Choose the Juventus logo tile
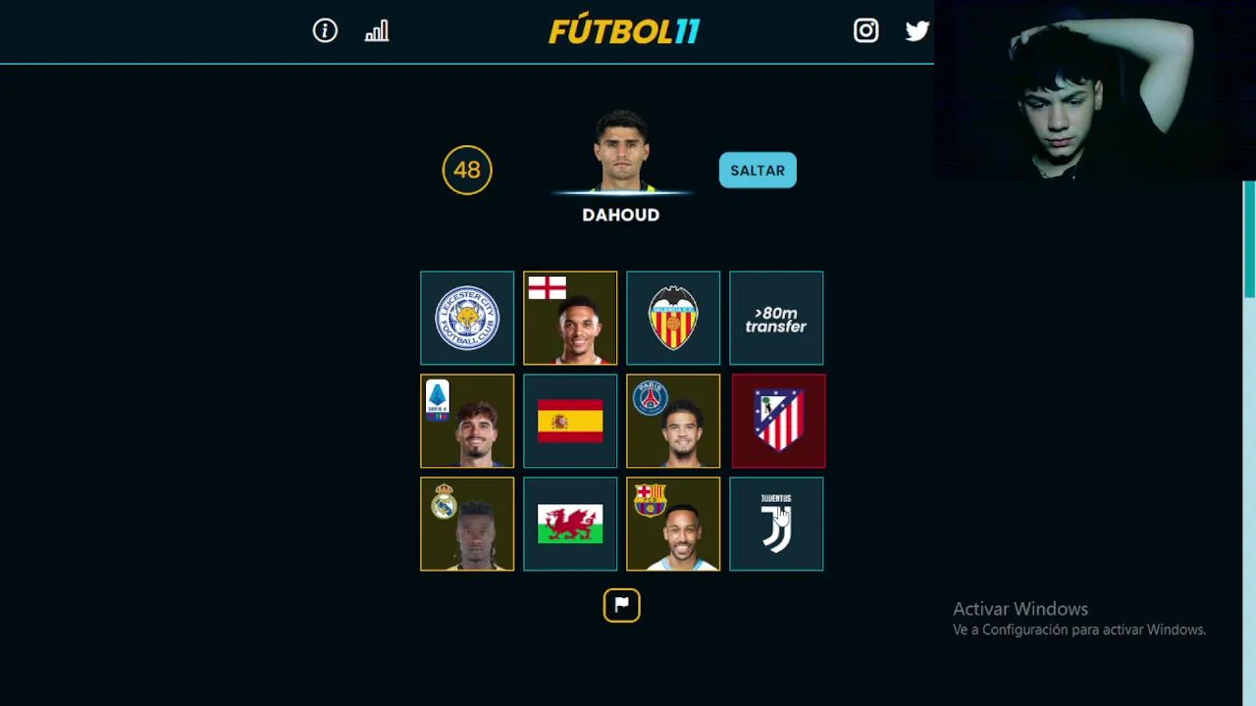 tap(776, 524)
